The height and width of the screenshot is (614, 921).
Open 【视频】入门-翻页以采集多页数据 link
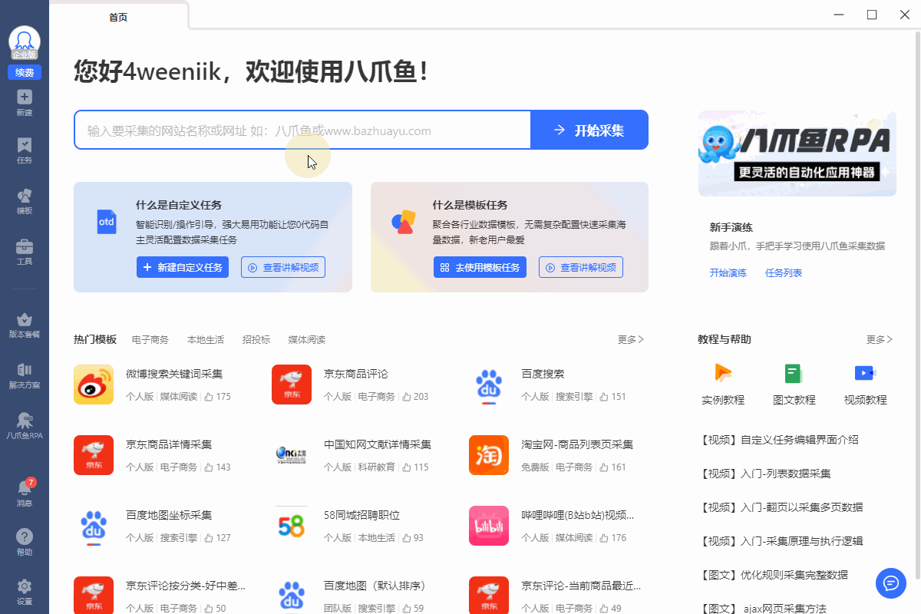[781, 507]
